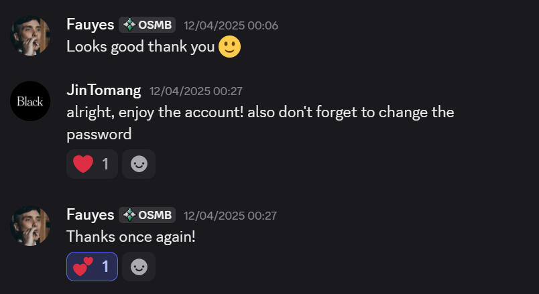This screenshot has height=294, width=539.
Task: Click JinTomang's black 'Black' avatar
Action: pyautogui.click(x=30, y=101)
